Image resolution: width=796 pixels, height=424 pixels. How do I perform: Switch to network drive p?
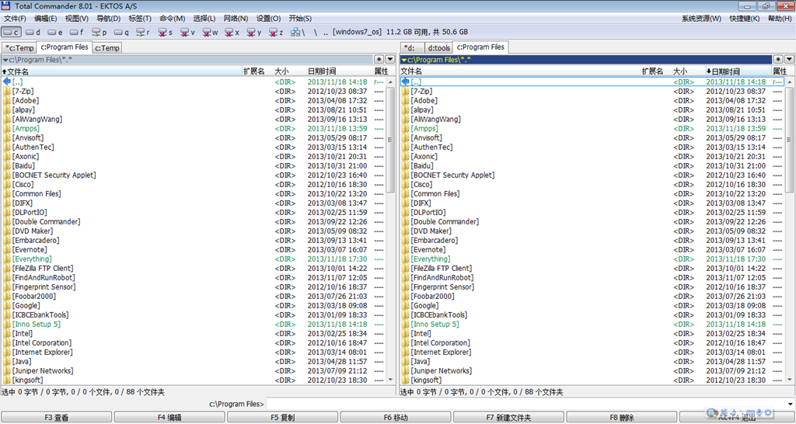100,33
